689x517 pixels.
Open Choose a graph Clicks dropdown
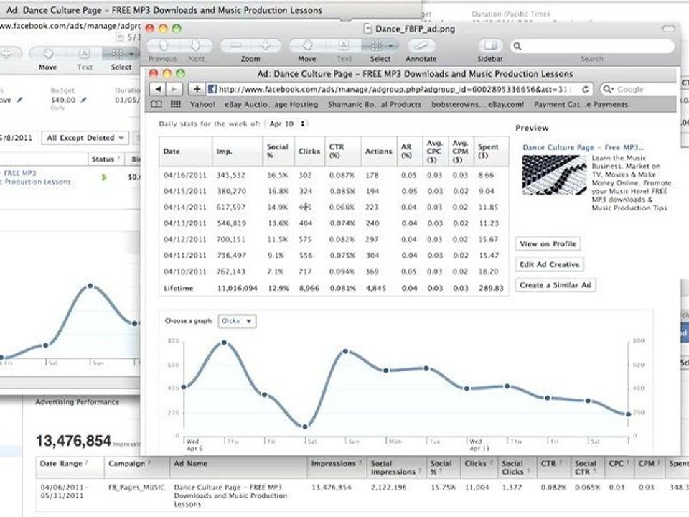pyautogui.click(x=237, y=321)
